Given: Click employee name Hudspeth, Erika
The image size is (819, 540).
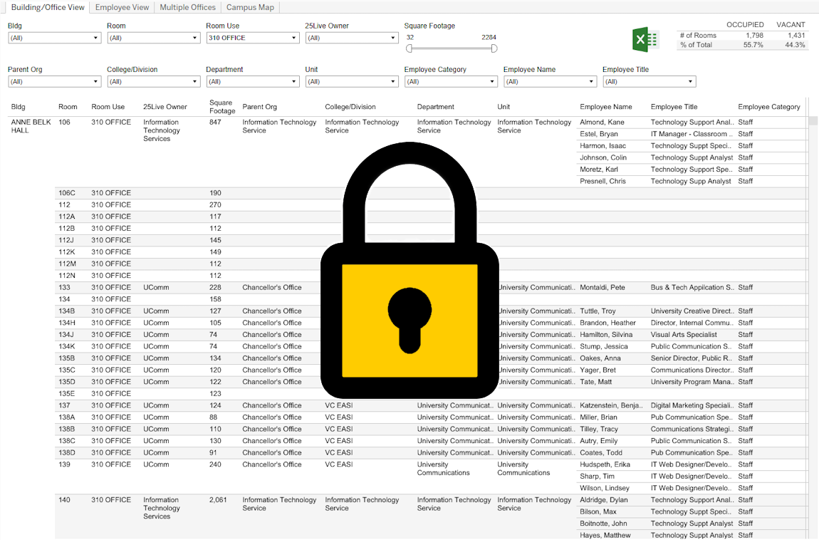Looking at the screenshot, I should (x=605, y=464).
